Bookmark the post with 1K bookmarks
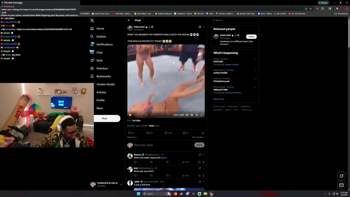The height and width of the screenshot is (197, 350). pos(186,133)
